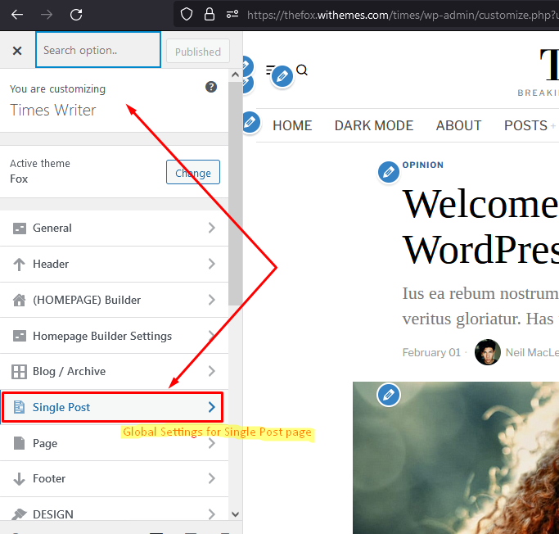Image resolution: width=559 pixels, height=534 pixels.
Task: Click the preview search magnifier icon
Action: (x=302, y=70)
